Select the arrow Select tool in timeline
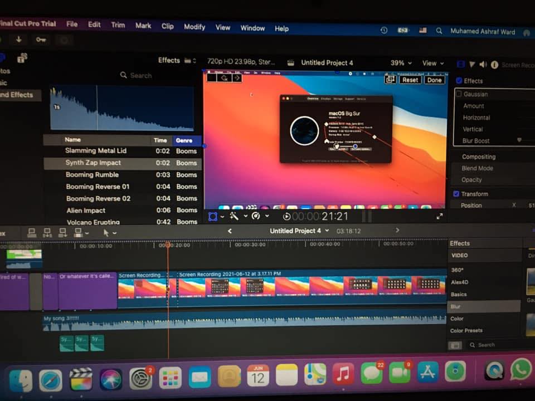 pos(106,233)
